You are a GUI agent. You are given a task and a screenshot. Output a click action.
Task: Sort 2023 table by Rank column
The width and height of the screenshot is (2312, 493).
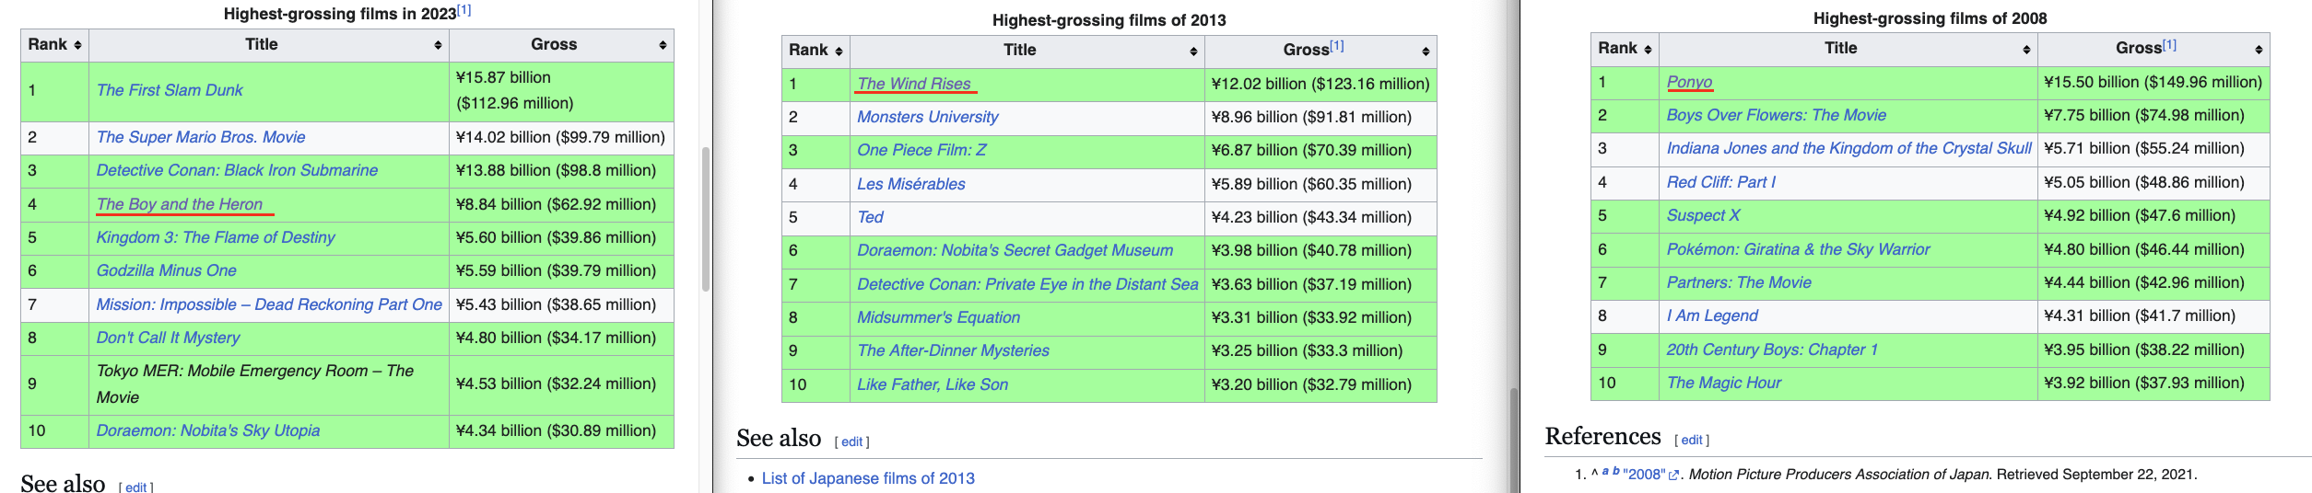(x=54, y=45)
